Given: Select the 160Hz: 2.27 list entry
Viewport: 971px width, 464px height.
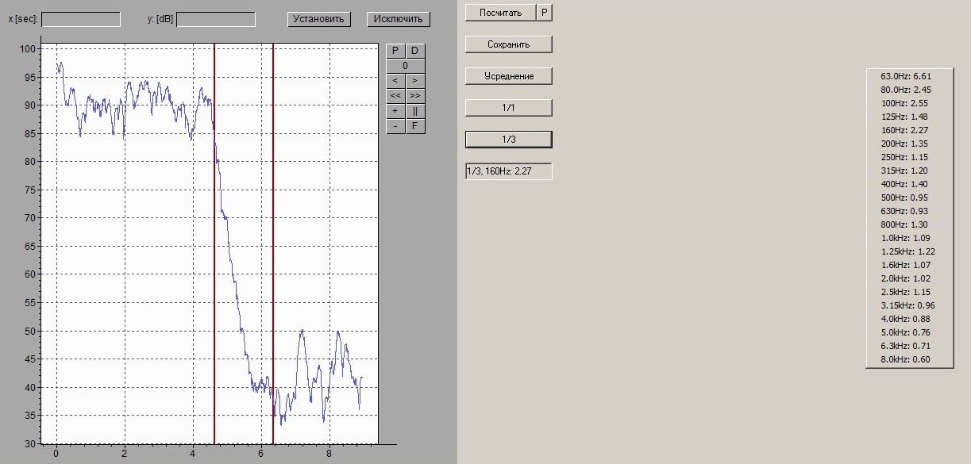Looking at the screenshot, I should (904, 130).
